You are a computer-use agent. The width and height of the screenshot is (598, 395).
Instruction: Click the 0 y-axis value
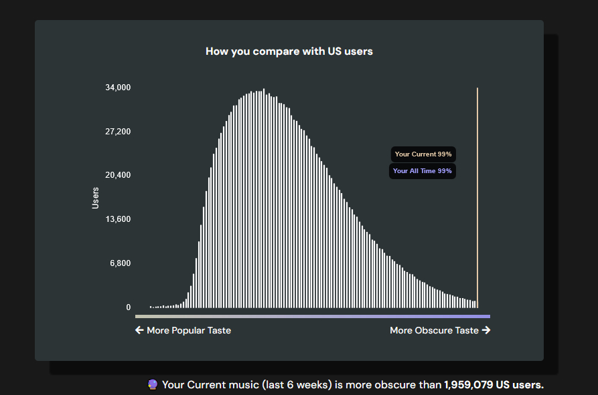click(129, 307)
